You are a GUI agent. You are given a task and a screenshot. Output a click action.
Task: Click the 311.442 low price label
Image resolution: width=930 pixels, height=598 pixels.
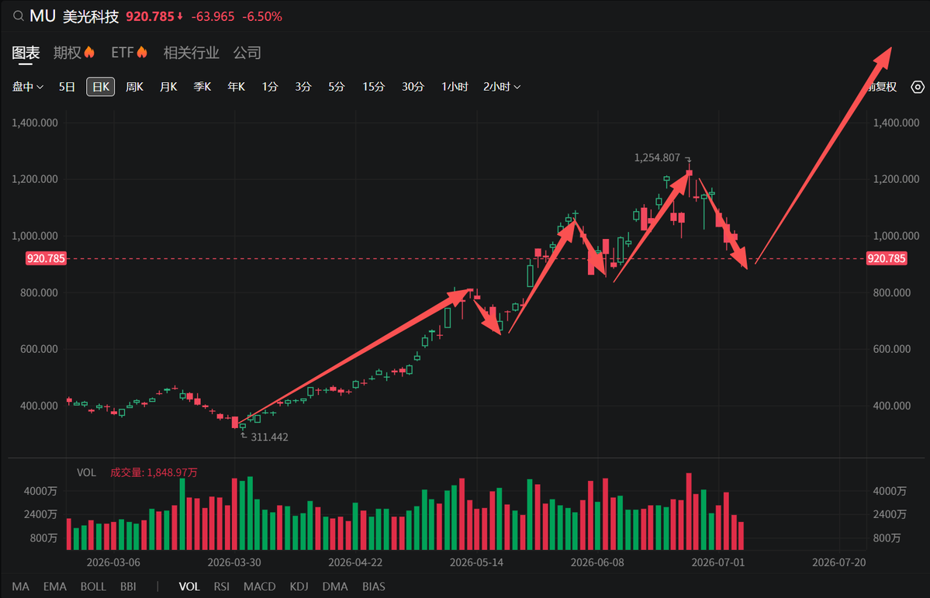pyautogui.click(x=269, y=437)
